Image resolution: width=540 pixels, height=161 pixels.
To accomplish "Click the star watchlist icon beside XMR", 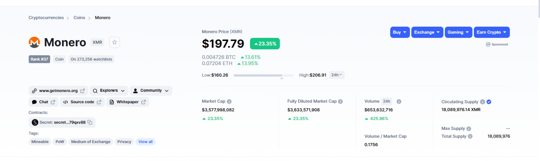I will pos(115,42).
